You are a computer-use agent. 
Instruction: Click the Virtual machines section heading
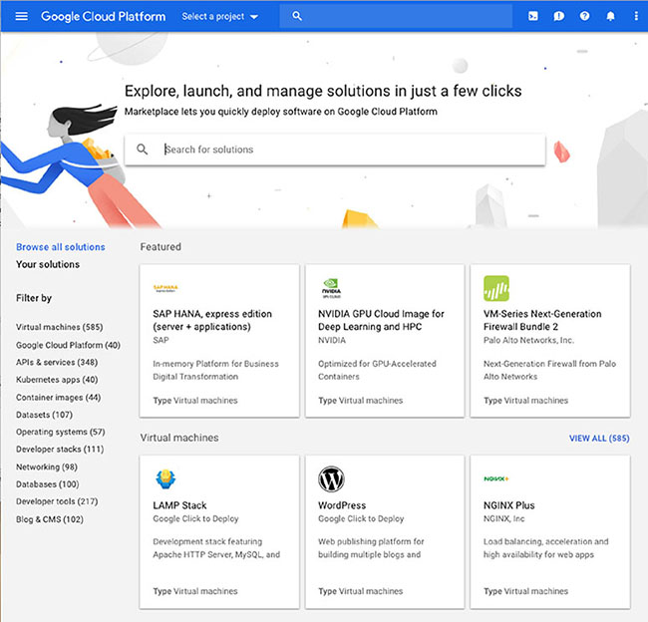pyautogui.click(x=179, y=438)
